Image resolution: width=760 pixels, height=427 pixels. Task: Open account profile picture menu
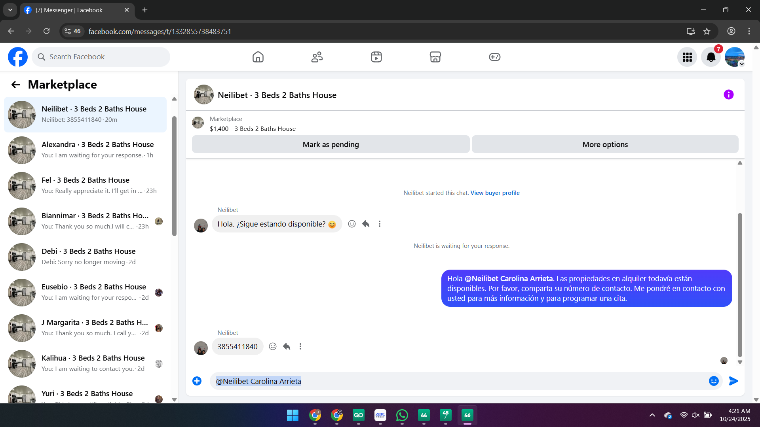[735, 57]
